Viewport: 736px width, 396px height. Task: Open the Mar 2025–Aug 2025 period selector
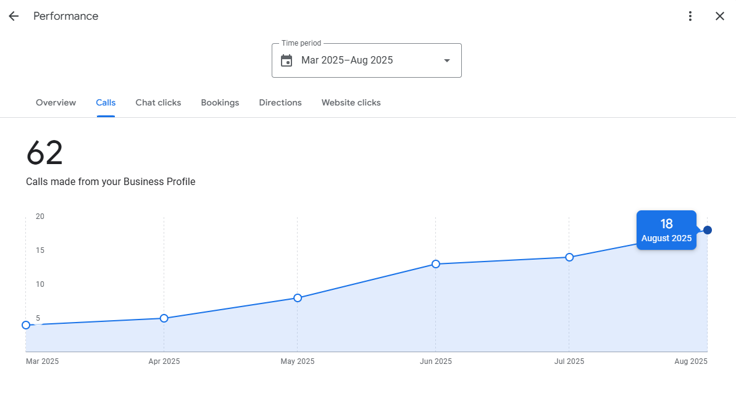point(347,60)
